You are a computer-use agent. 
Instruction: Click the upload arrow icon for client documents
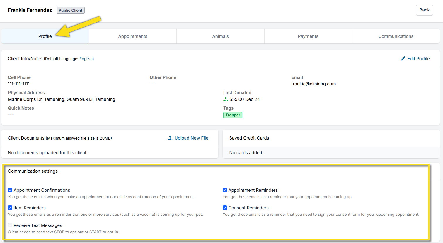point(170,138)
